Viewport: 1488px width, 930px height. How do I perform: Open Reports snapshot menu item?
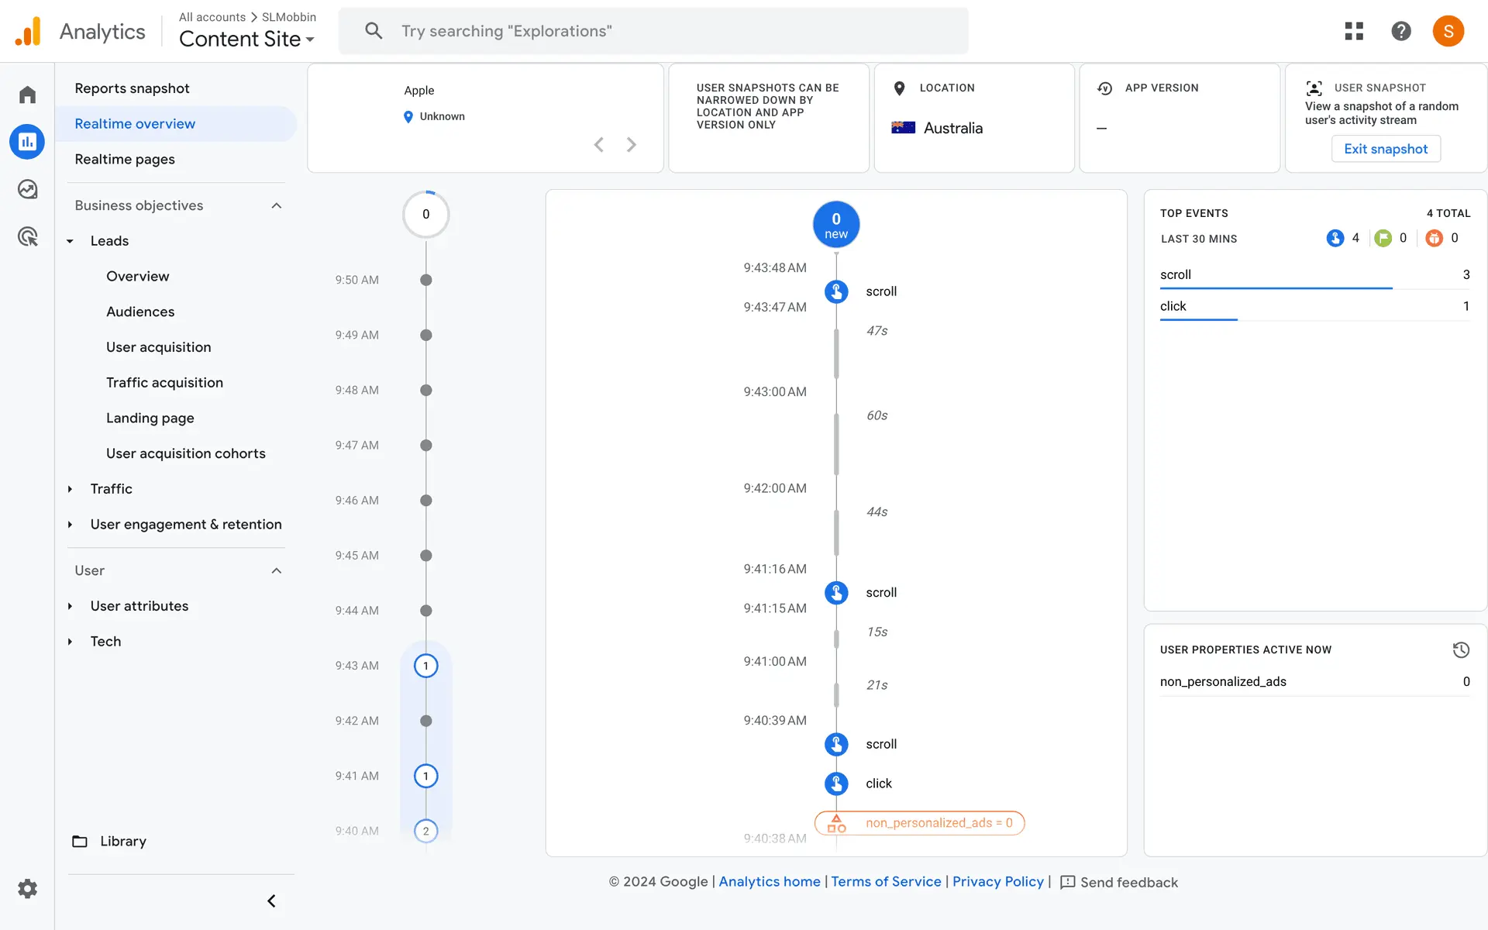(x=132, y=88)
